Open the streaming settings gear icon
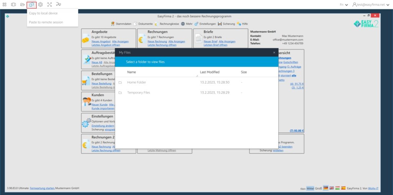The image size is (393, 195). (x=40, y=5)
